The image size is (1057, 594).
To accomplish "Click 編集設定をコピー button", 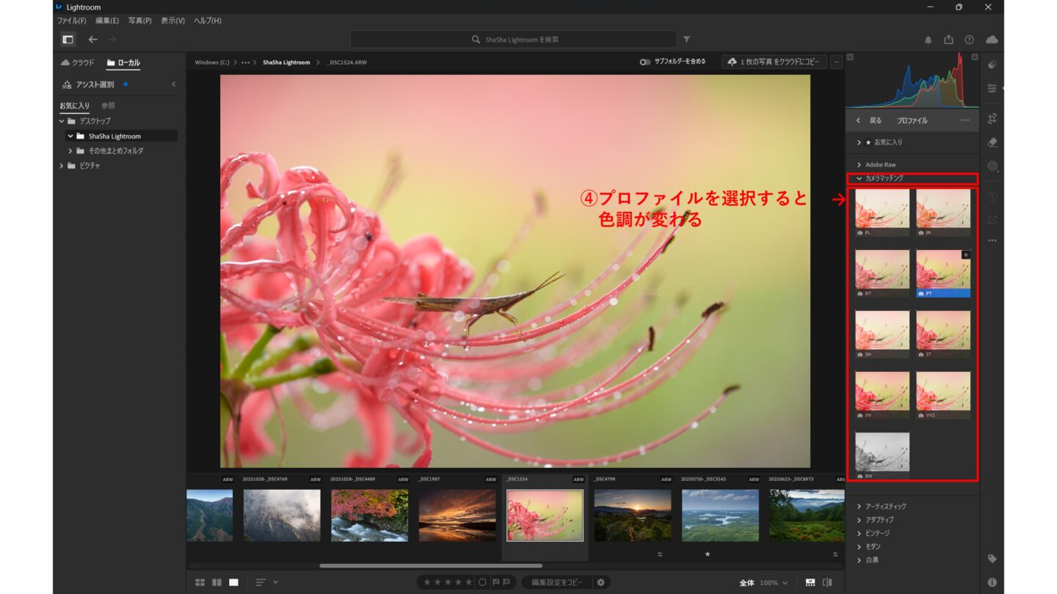I will click(557, 582).
